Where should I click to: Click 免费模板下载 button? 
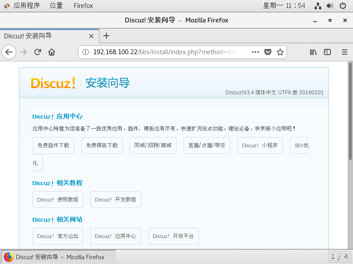(x=102, y=145)
